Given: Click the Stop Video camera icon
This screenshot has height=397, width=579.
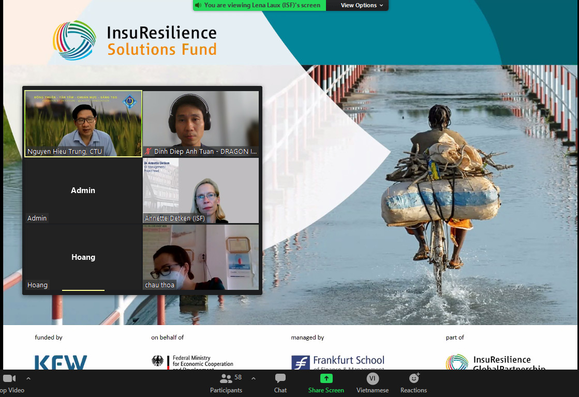Looking at the screenshot, I should (9, 379).
